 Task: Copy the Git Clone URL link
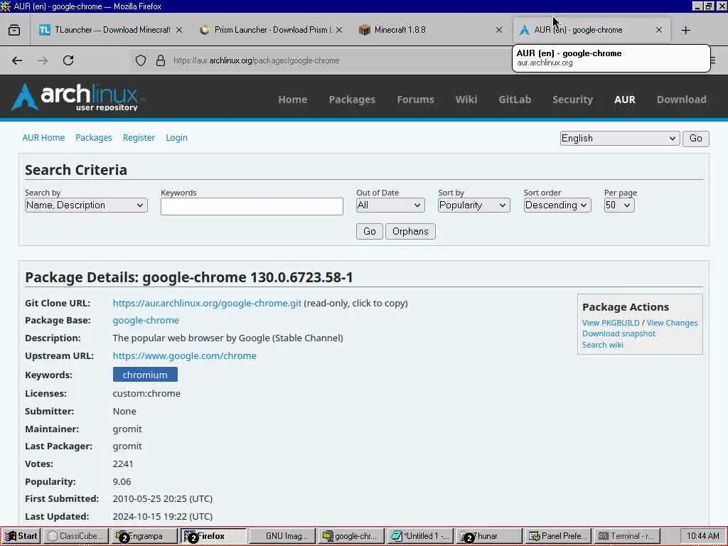(207, 303)
